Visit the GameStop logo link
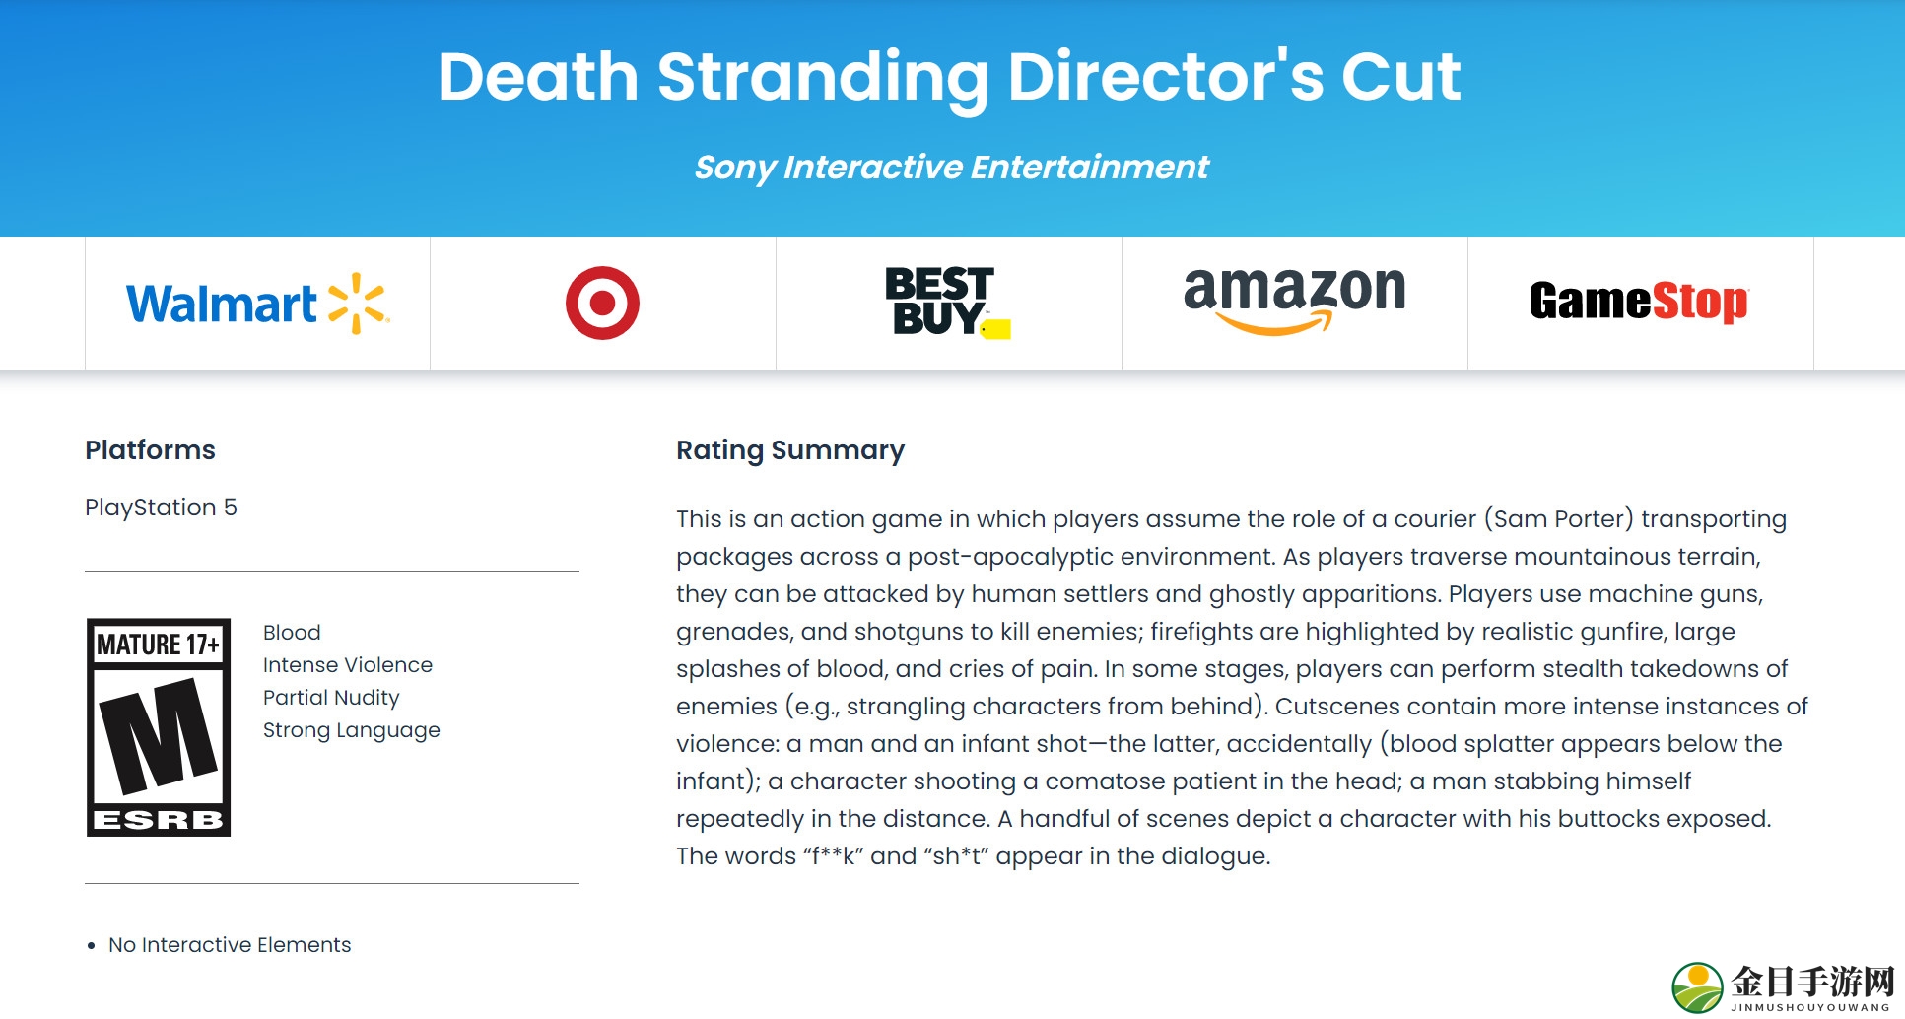This screenshot has height=1019, width=1905. tap(1639, 302)
